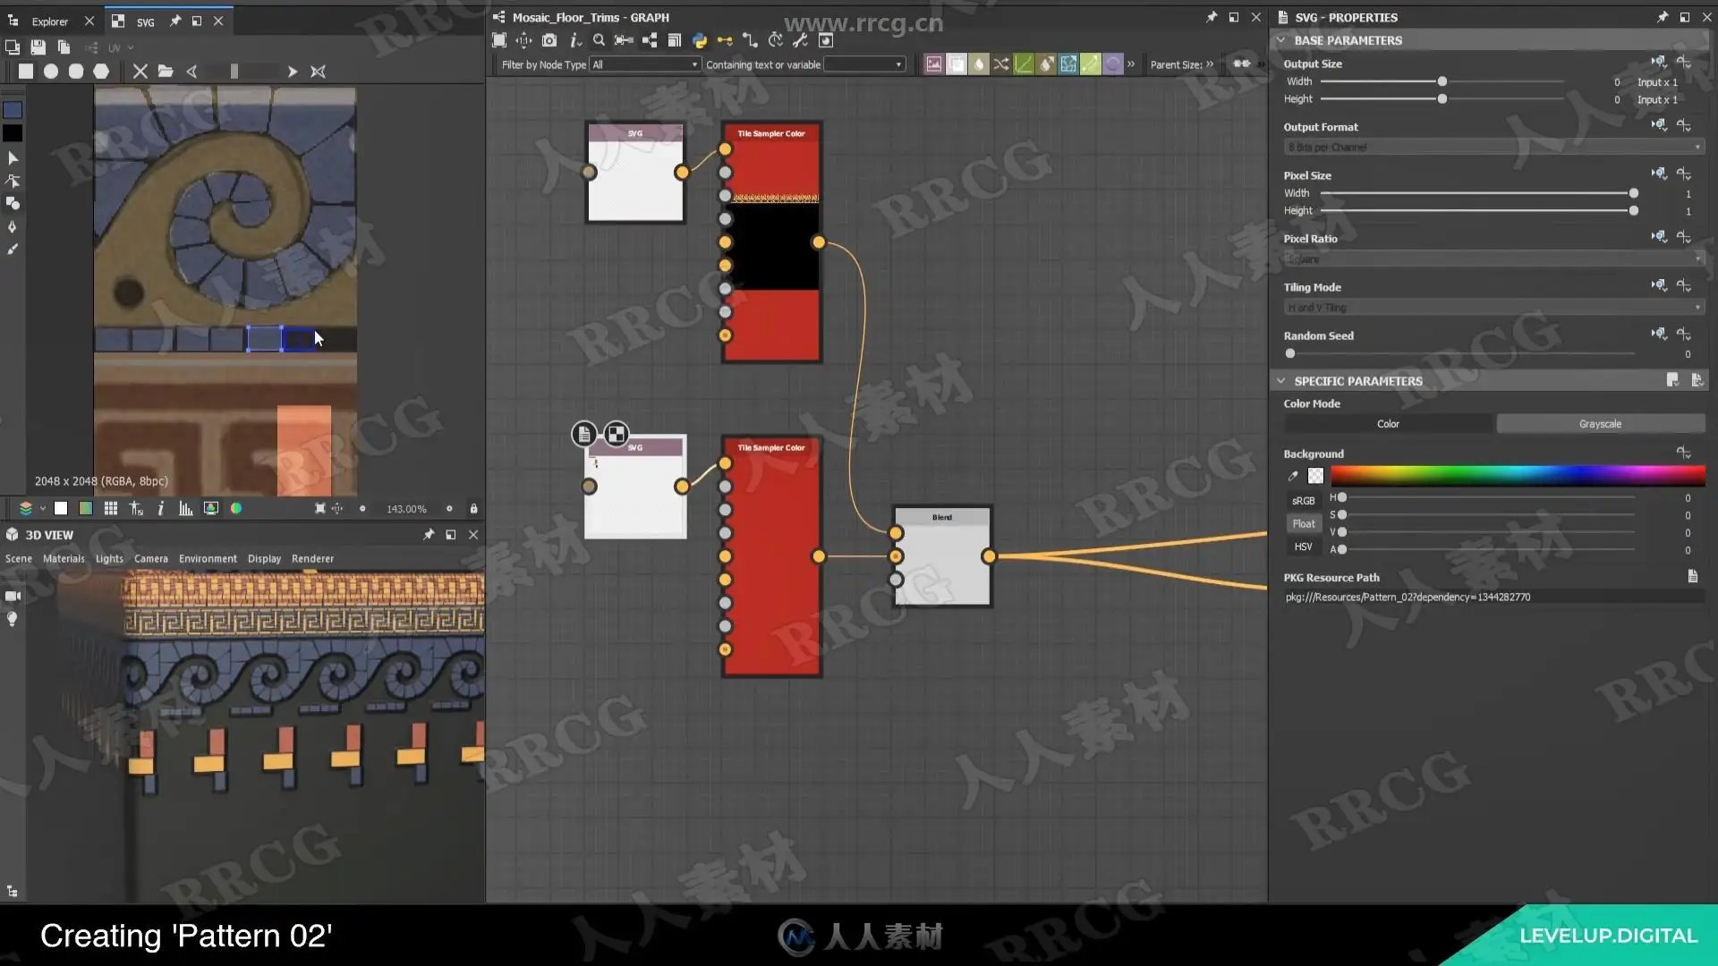Choose the ellipse shape in SVG toolbar
This screenshot has height=966, width=1718.
[x=51, y=72]
